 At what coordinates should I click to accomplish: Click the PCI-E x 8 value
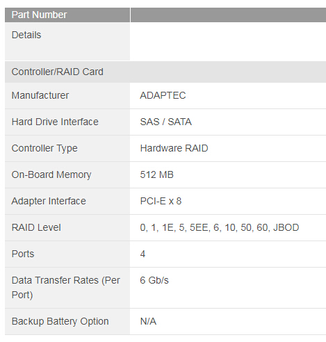tap(161, 201)
